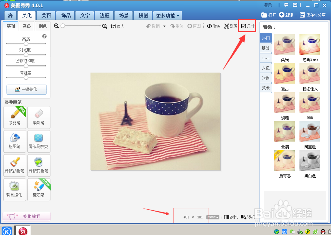Apply the 黑白色 black and white effect
The image size is (331, 235).
pyautogui.click(x=309, y=160)
